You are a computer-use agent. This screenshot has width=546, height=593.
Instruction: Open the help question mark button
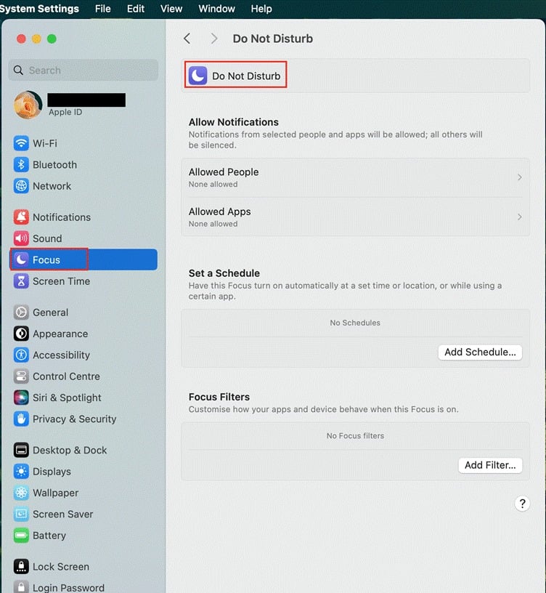[522, 504]
